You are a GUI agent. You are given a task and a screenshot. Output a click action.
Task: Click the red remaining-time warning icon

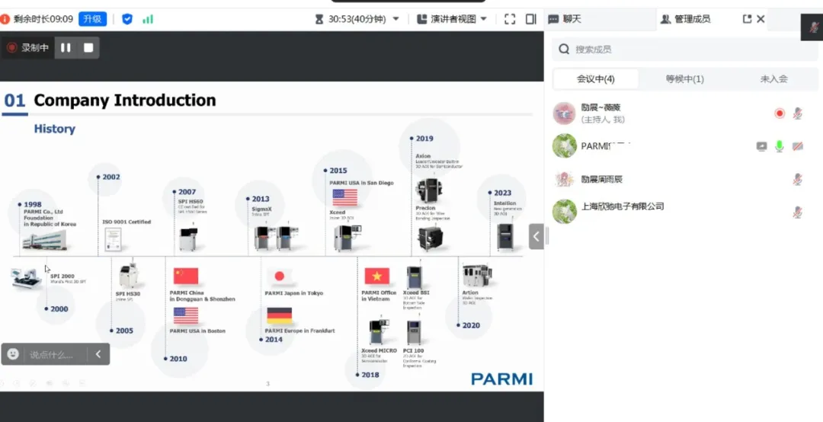[x=5, y=19]
